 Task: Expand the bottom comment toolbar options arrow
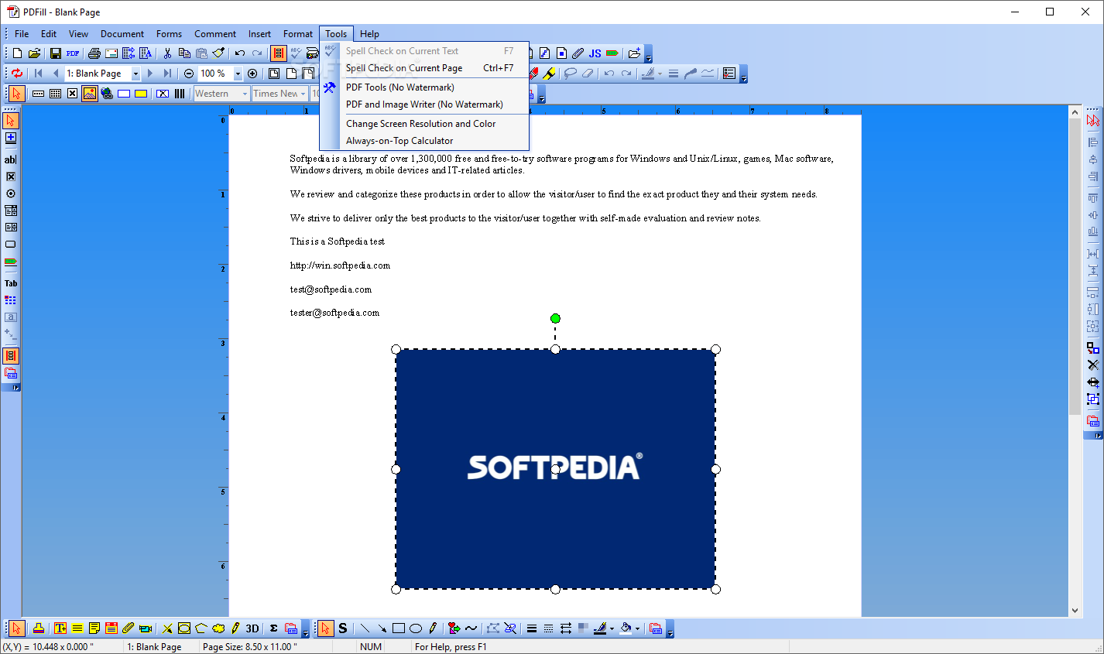pos(306,629)
